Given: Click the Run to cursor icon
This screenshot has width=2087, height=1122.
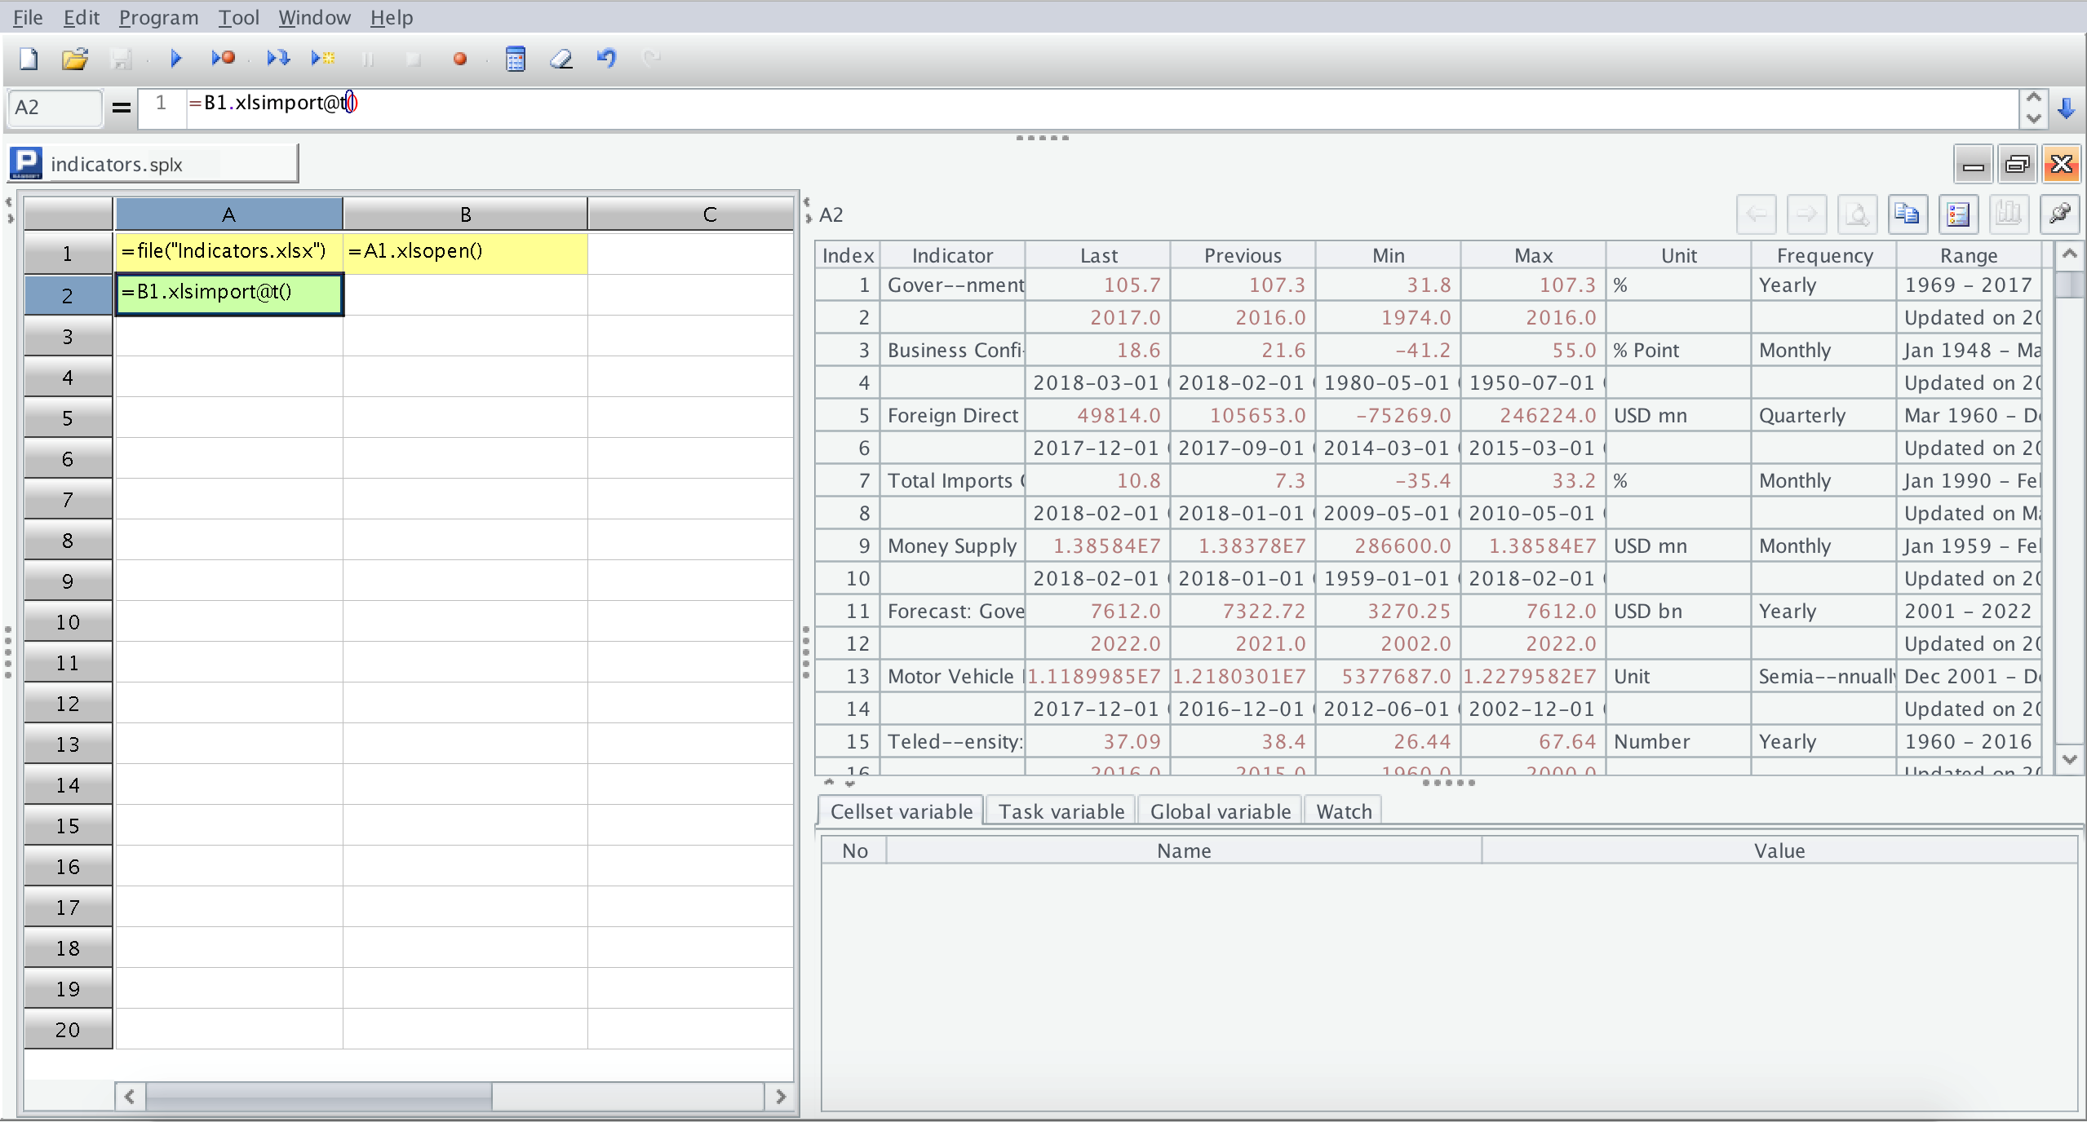Looking at the screenshot, I should click(x=323, y=59).
